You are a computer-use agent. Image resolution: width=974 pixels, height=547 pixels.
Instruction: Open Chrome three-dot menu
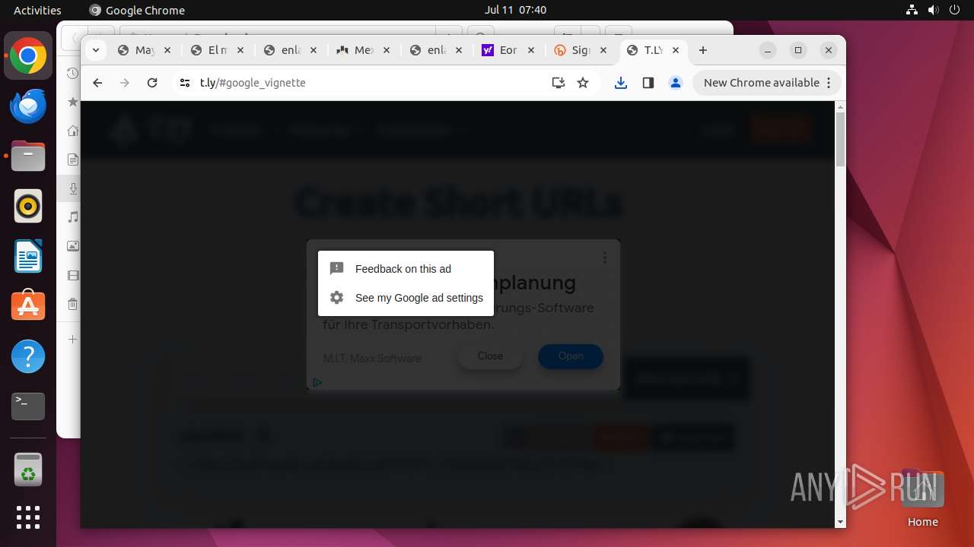829,83
